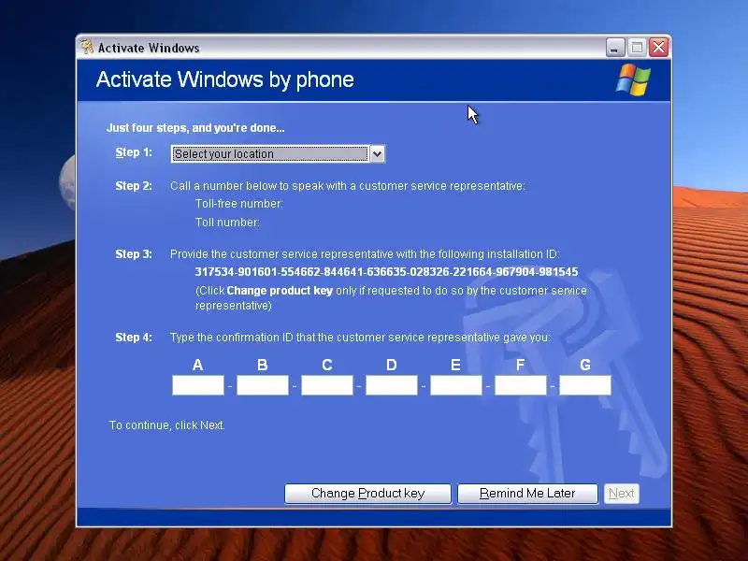748x561 pixels.
Task: Click confirmation ID field D
Action: point(391,385)
